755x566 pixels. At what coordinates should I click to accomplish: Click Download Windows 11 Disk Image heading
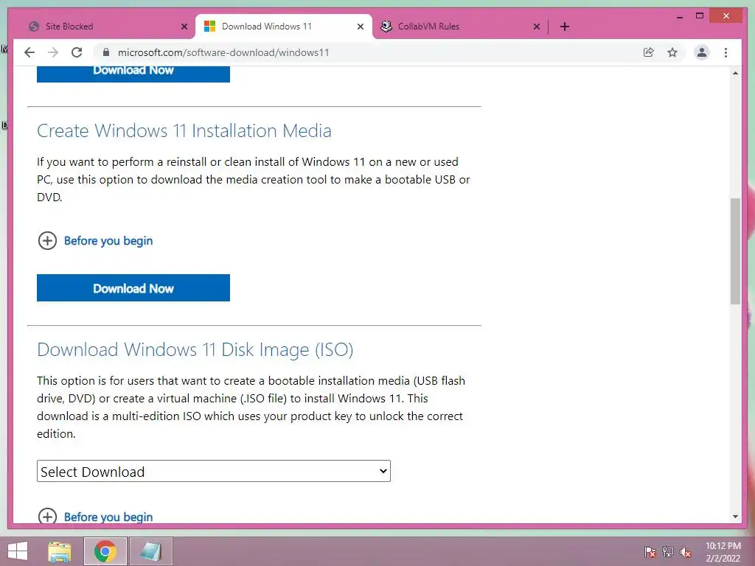195,350
